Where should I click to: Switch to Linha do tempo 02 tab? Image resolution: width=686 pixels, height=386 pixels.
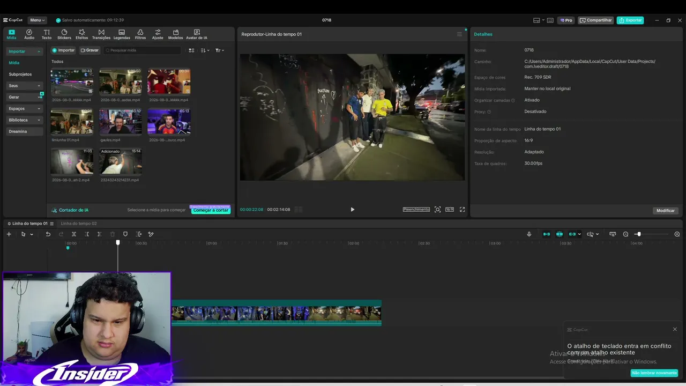click(79, 224)
